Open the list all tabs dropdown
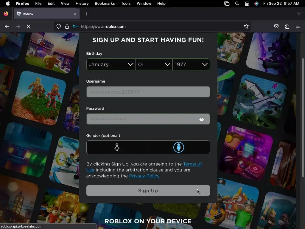 [x=299, y=14]
